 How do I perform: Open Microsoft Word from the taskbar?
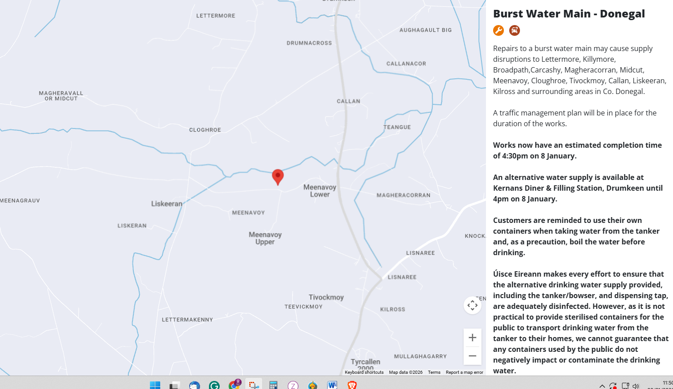pyautogui.click(x=332, y=385)
